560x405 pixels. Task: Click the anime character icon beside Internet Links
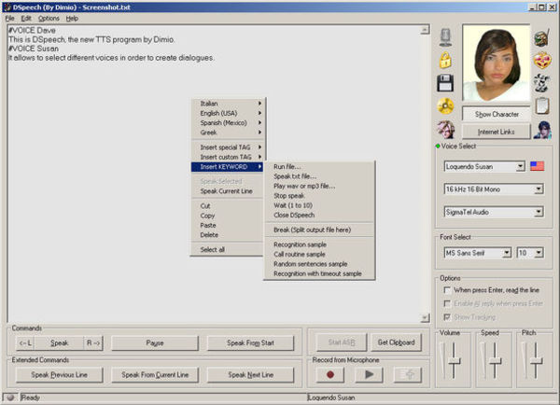click(446, 130)
